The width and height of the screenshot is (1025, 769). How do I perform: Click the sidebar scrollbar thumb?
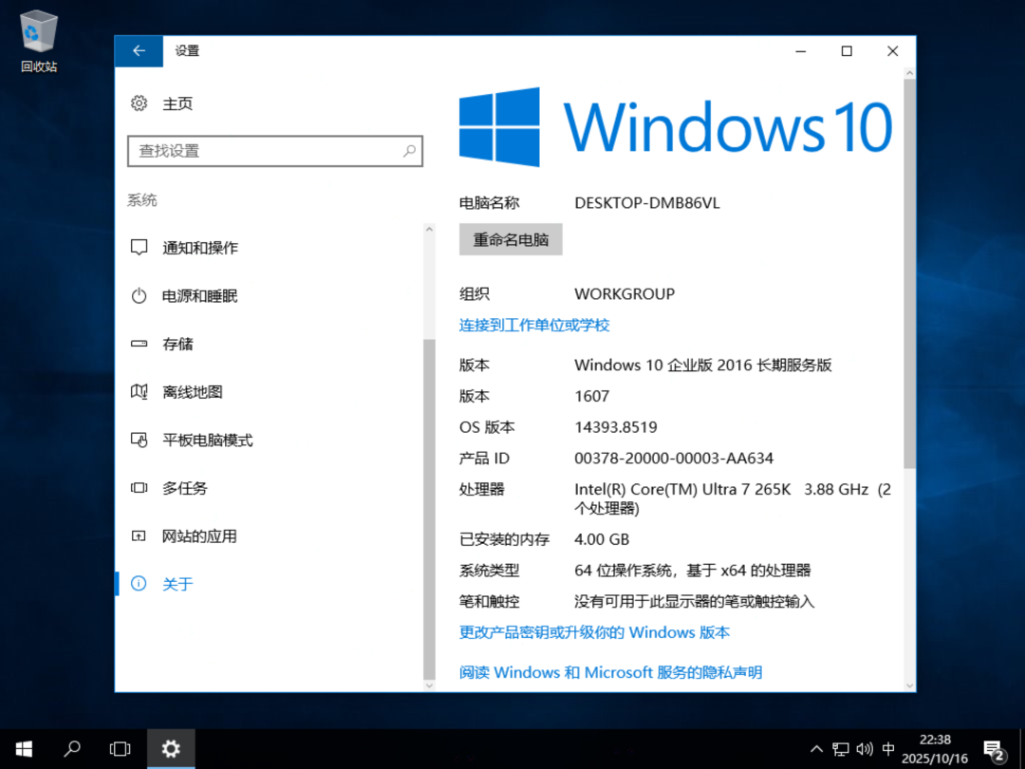click(430, 510)
